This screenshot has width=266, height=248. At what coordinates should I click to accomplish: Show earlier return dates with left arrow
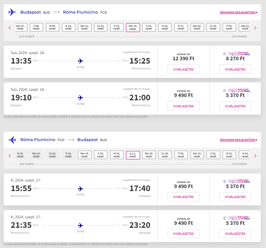tap(10, 155)
